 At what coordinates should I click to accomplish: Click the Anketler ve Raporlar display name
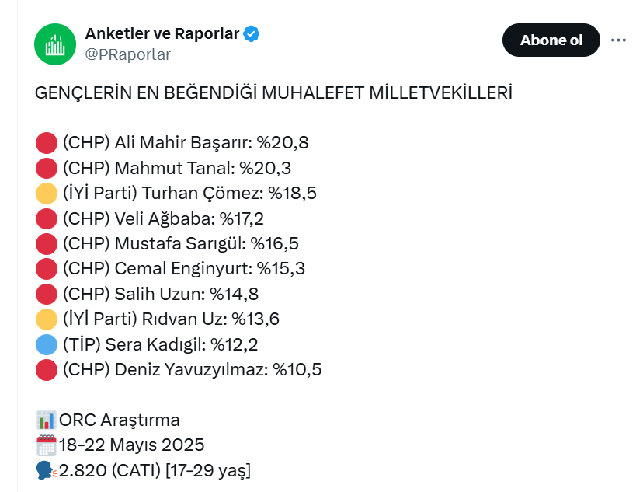click(x=162, y=33)
